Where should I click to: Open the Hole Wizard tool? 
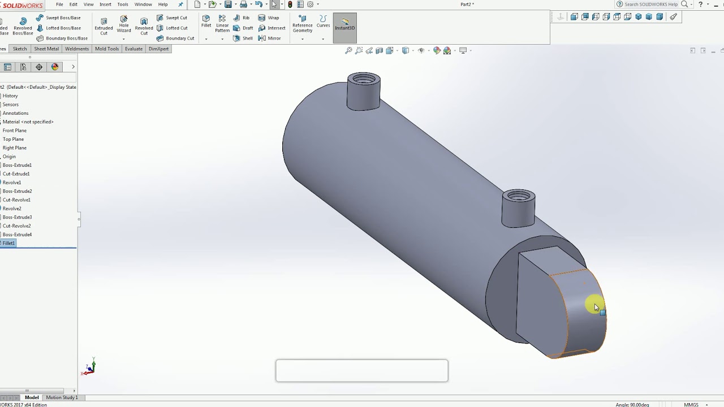(124, 24)
